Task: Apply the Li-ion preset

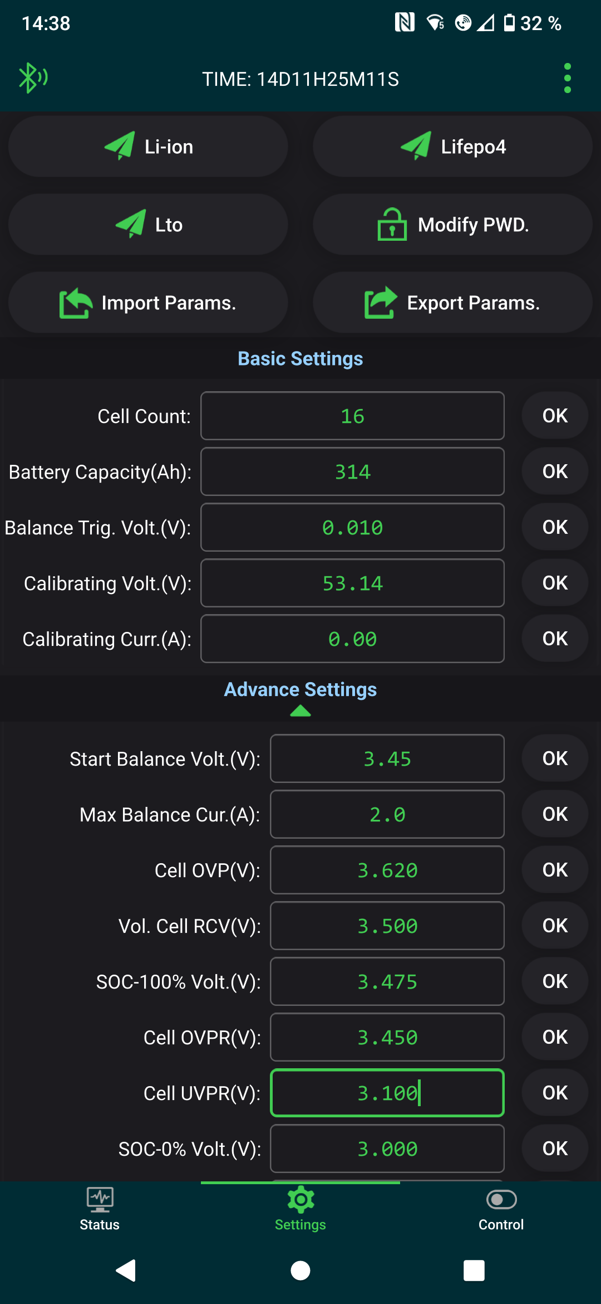Action: pos(148,147)
